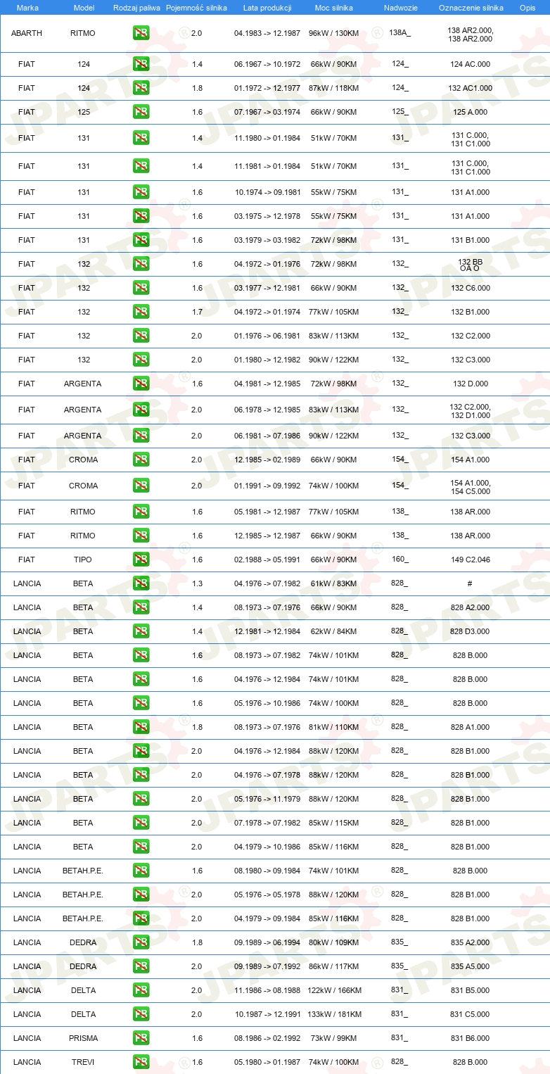The image size is (550, 1074).
Task: Click fuel icon for LANCIA DEDRA 1.8
Action: pos(141,942)
